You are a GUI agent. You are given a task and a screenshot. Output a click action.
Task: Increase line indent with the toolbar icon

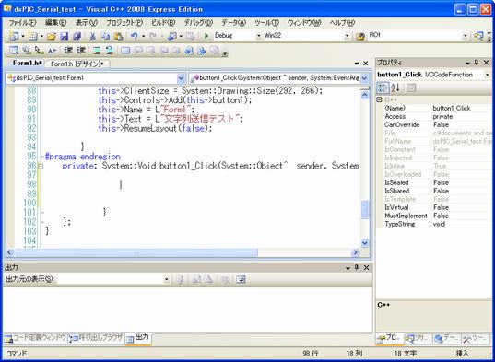pos(81,51)
